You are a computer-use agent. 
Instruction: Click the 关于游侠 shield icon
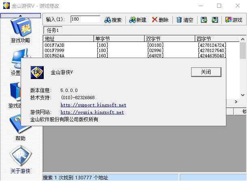[21, 156]
